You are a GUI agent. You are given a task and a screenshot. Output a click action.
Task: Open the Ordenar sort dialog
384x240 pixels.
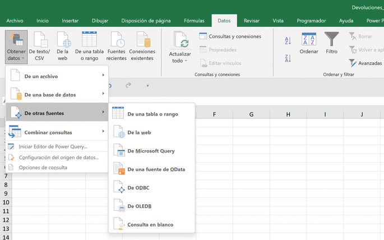click(309, 43)
